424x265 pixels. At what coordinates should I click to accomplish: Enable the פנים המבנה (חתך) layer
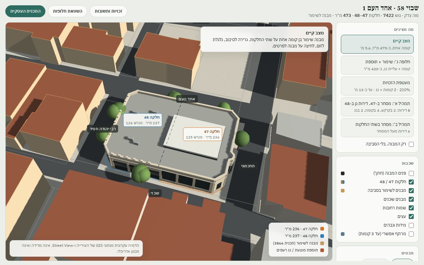coord(411,173)
